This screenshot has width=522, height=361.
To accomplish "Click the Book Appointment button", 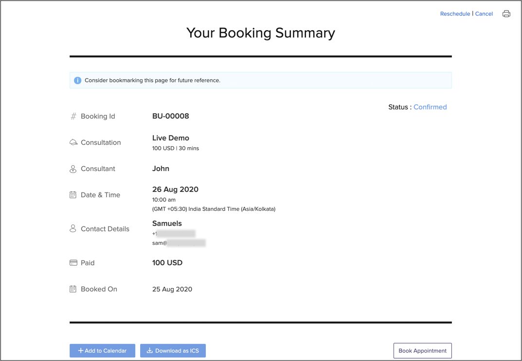I will (x=422, y=350).
